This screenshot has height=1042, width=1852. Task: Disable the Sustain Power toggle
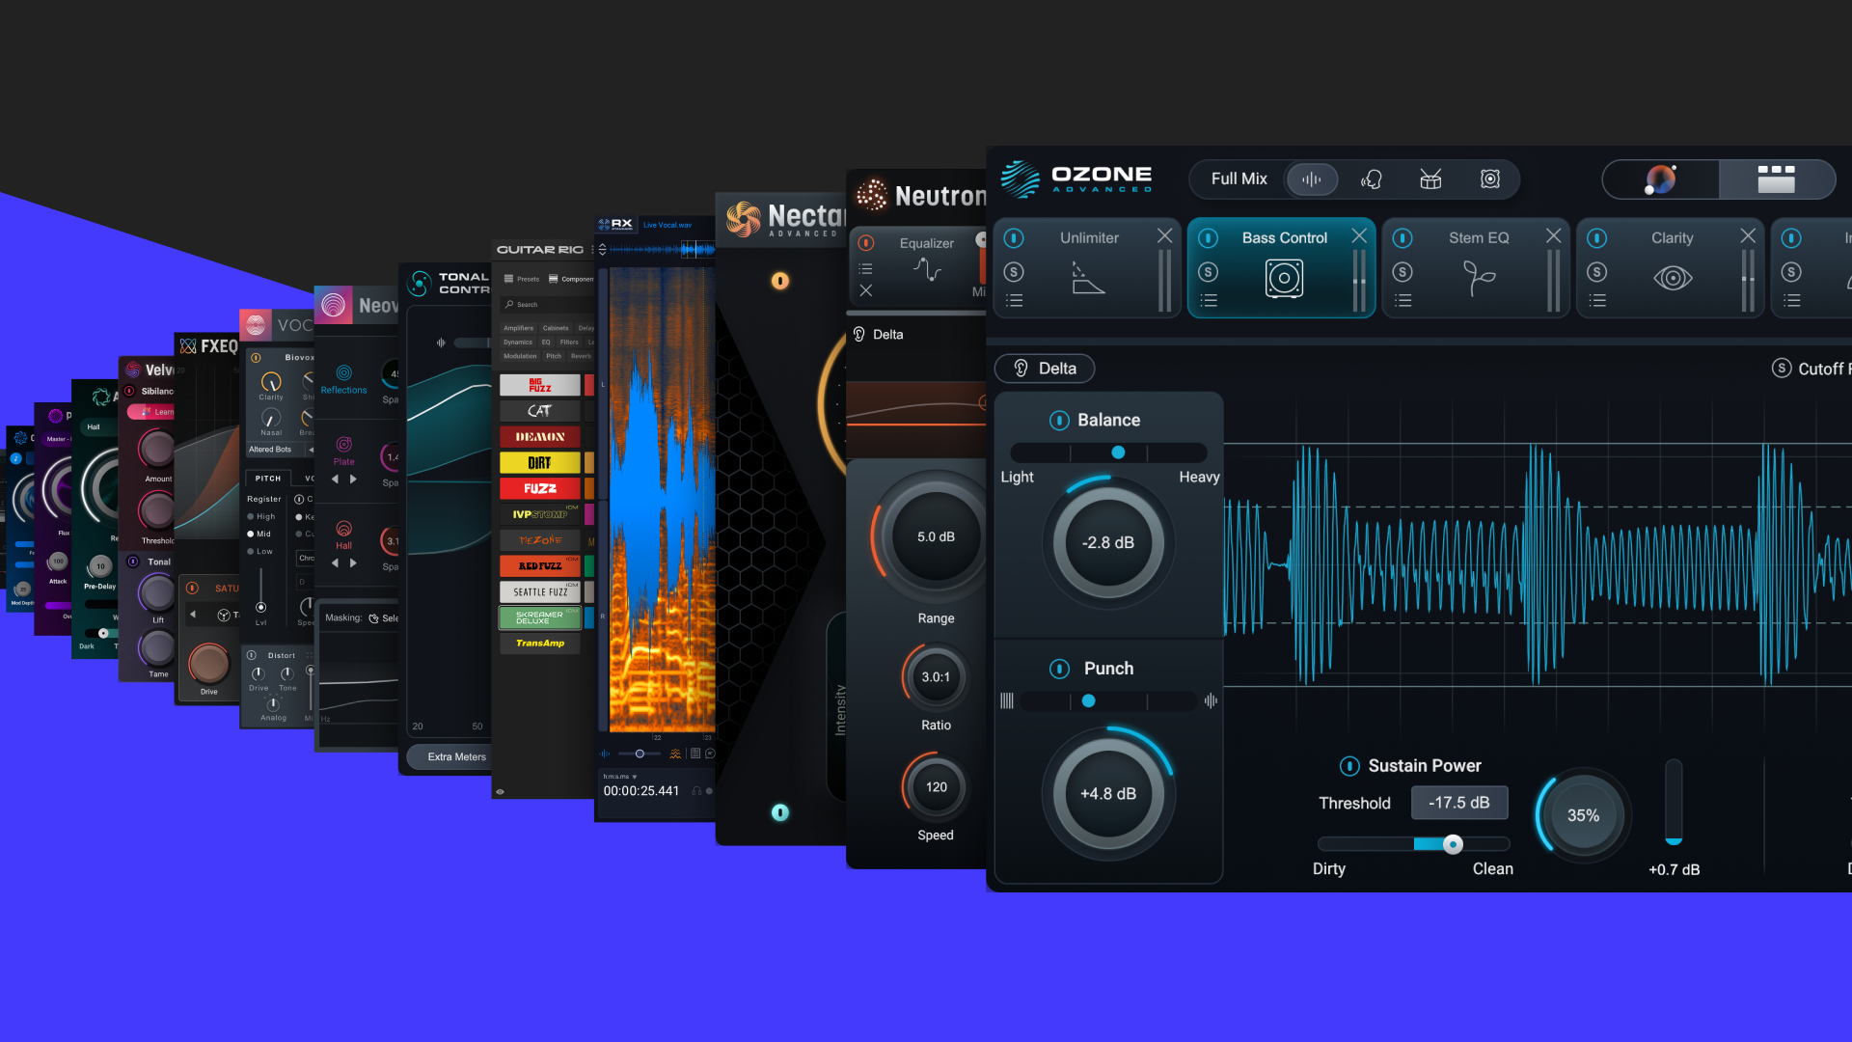tap(1349, 766)
